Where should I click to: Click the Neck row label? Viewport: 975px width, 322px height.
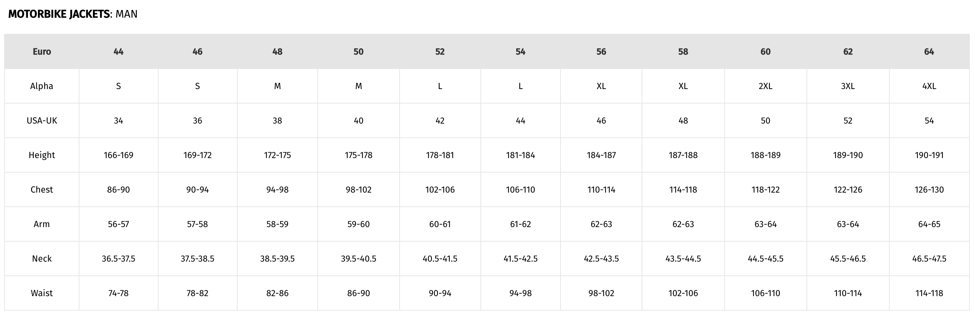coord(42,258)
